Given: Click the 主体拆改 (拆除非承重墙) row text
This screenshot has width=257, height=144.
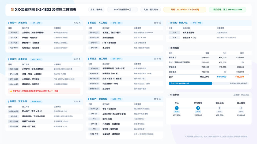Looking at the screenshot, I should coord(33,33).
